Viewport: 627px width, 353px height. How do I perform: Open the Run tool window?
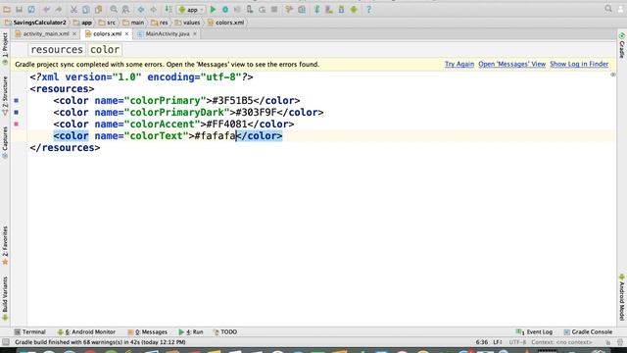tap(191, 331)
